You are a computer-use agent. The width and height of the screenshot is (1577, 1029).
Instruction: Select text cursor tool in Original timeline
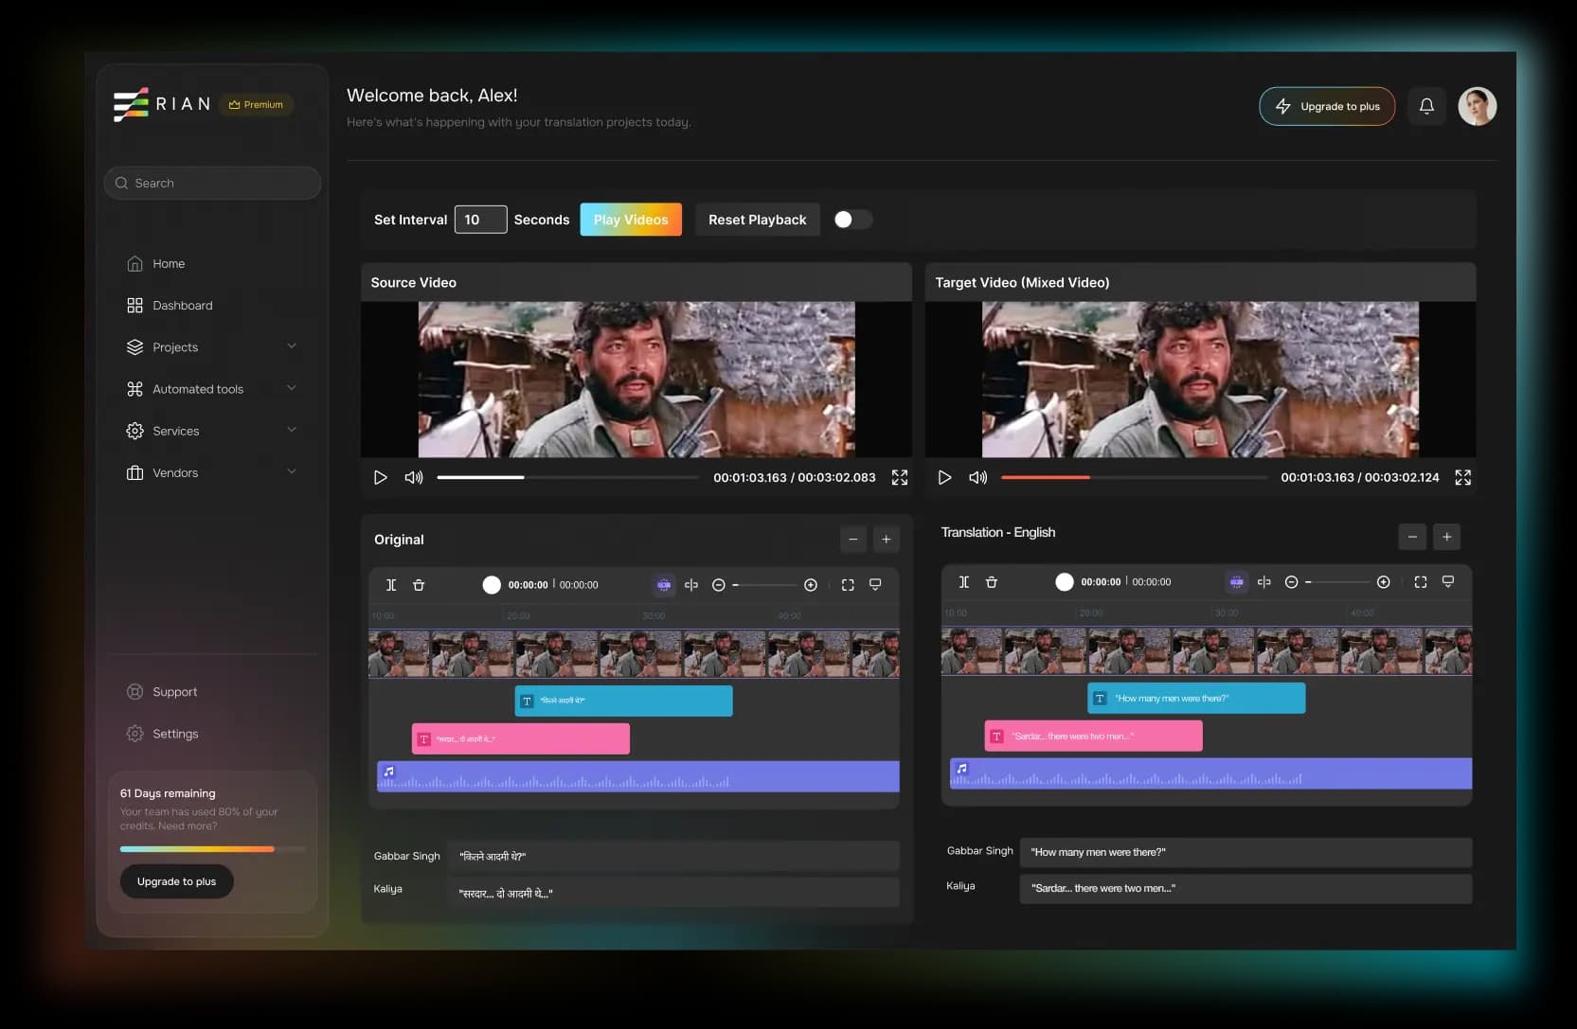391,585
